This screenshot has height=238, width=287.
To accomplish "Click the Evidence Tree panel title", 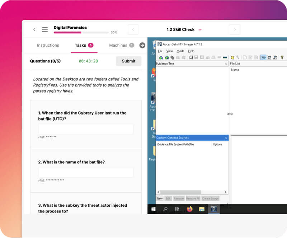I will pyautogui.click(x=165, y=64).
